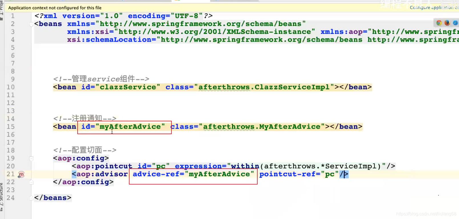Click the class="afterthrows.MyAfterAdvice" value
This screenshot has width=459, height=219.
[x=248, y=127]
